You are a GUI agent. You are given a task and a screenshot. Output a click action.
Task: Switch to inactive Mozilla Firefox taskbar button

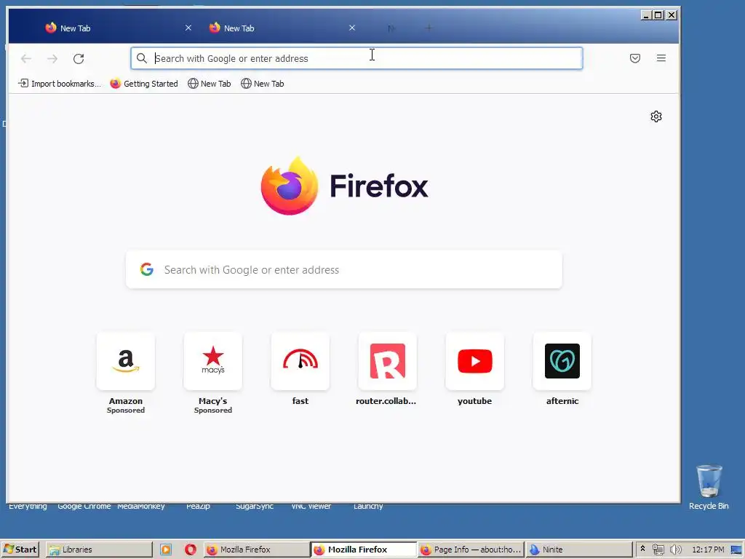[x=257, y=550]
